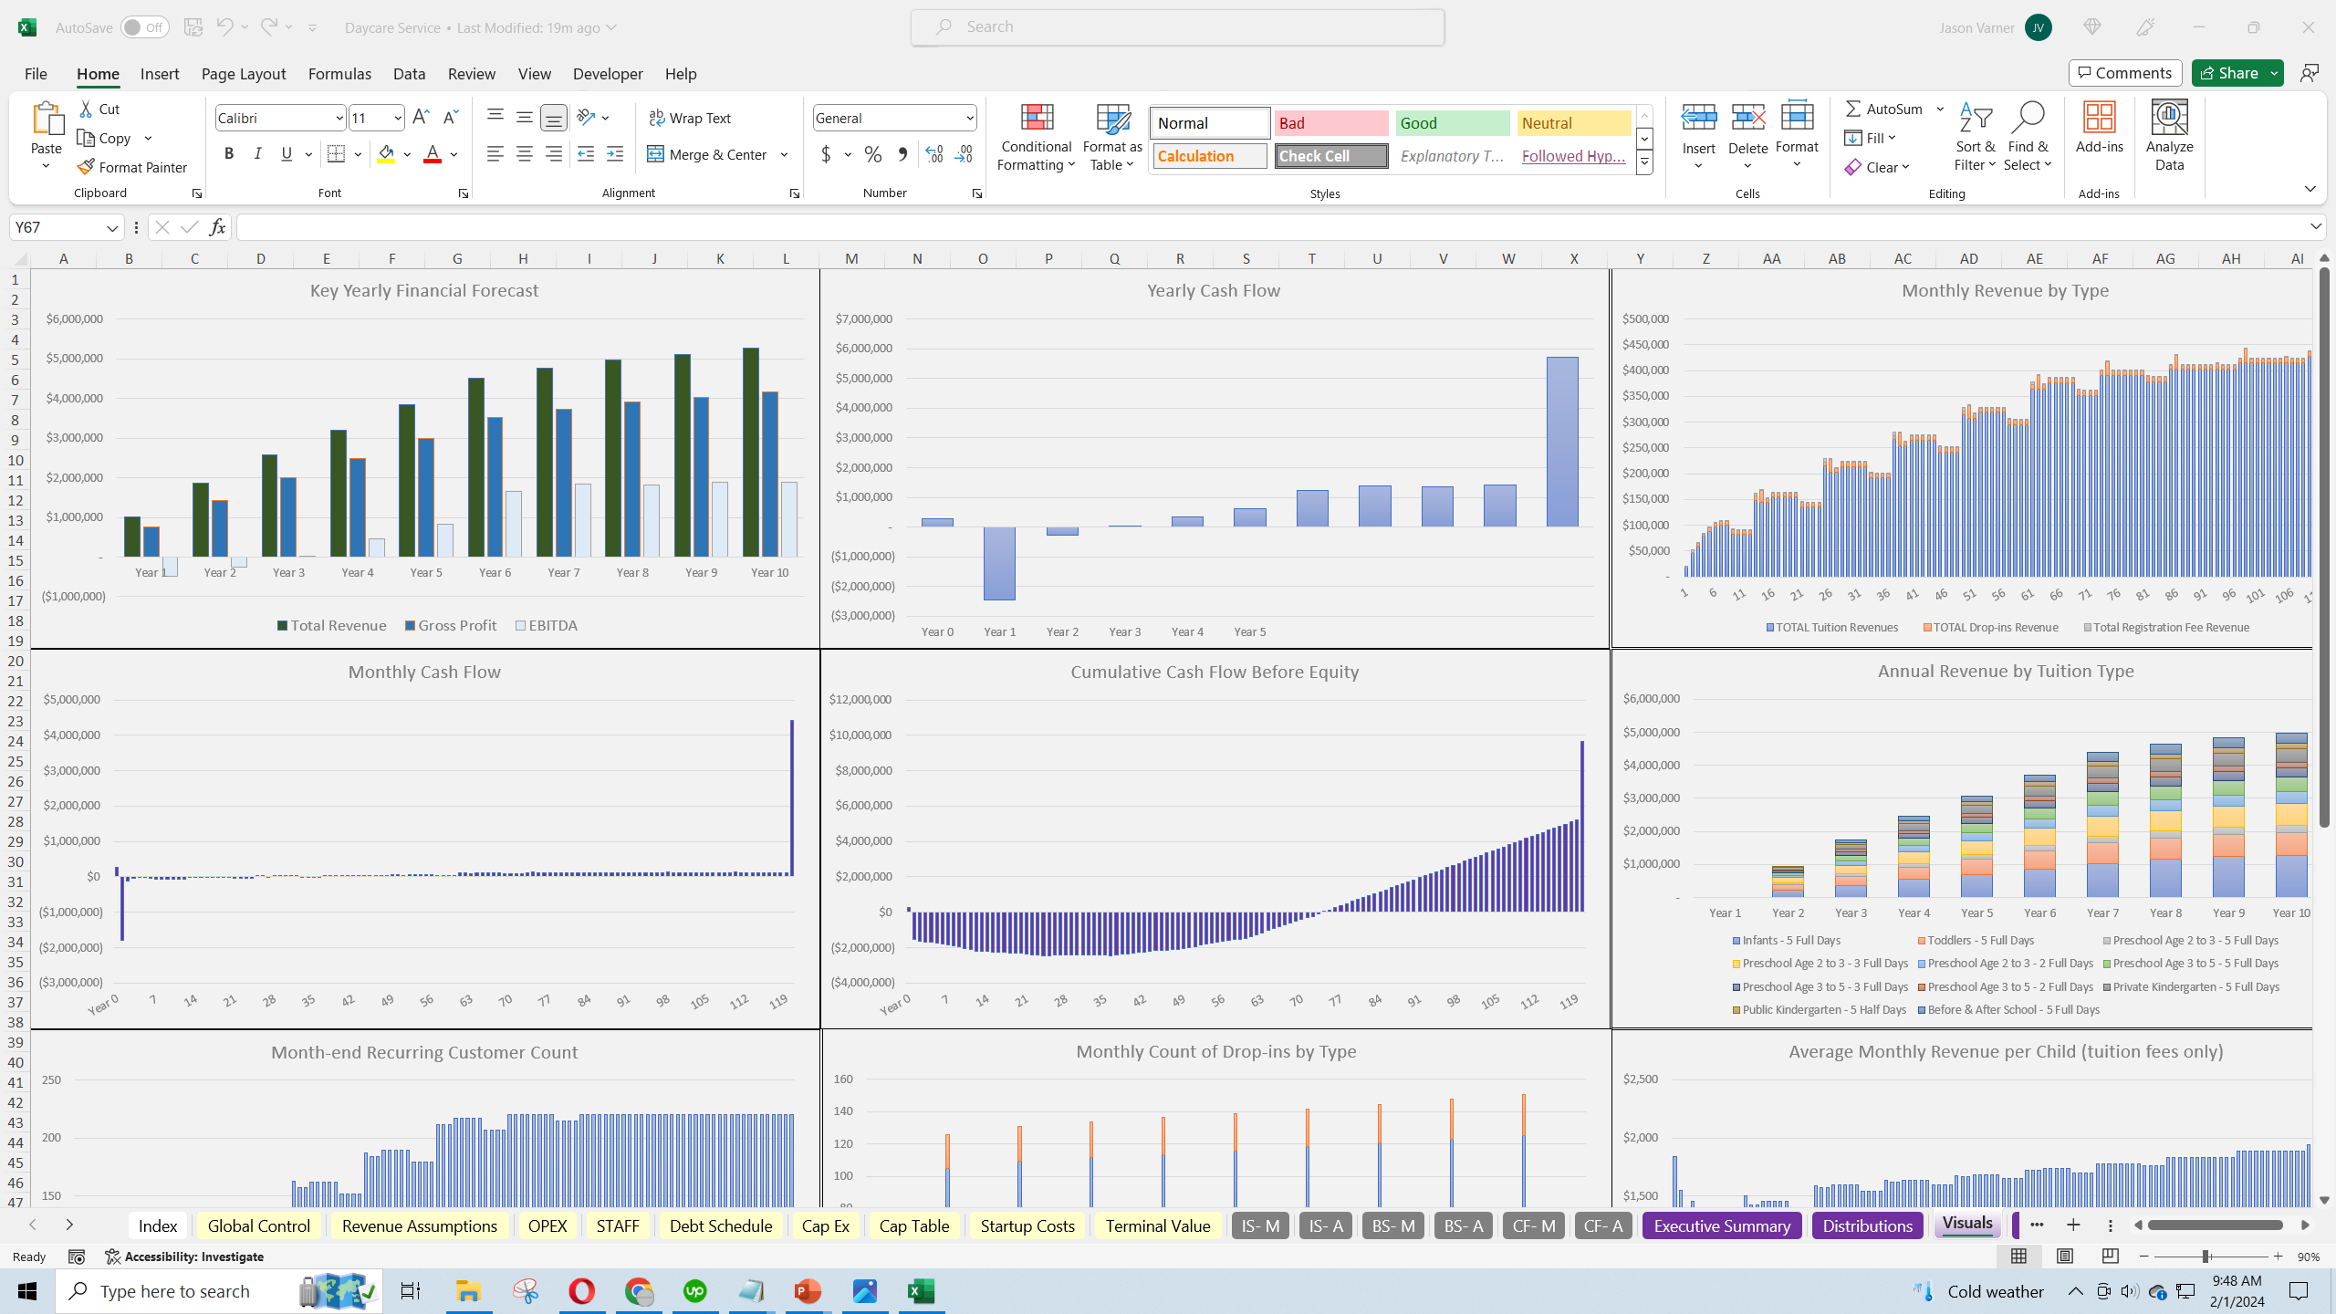
Task: Click the Merge & Center icon
Action: click(x=656, y=154)
